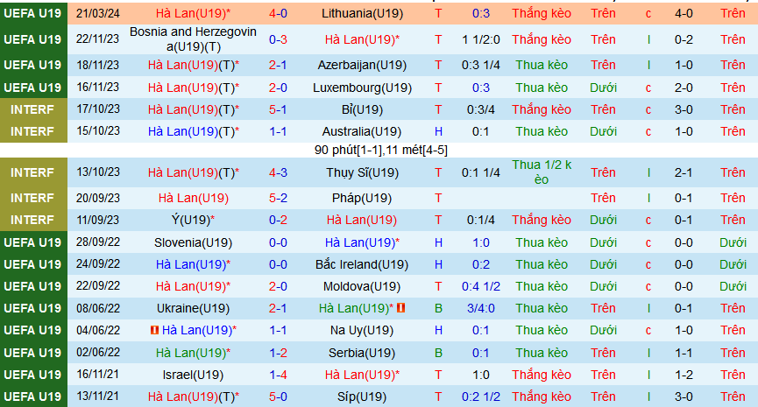Open the Ý(U19) team page
The height and width of the screenshot is (407, 758).
pyautogui.click(x=193, y=220)
